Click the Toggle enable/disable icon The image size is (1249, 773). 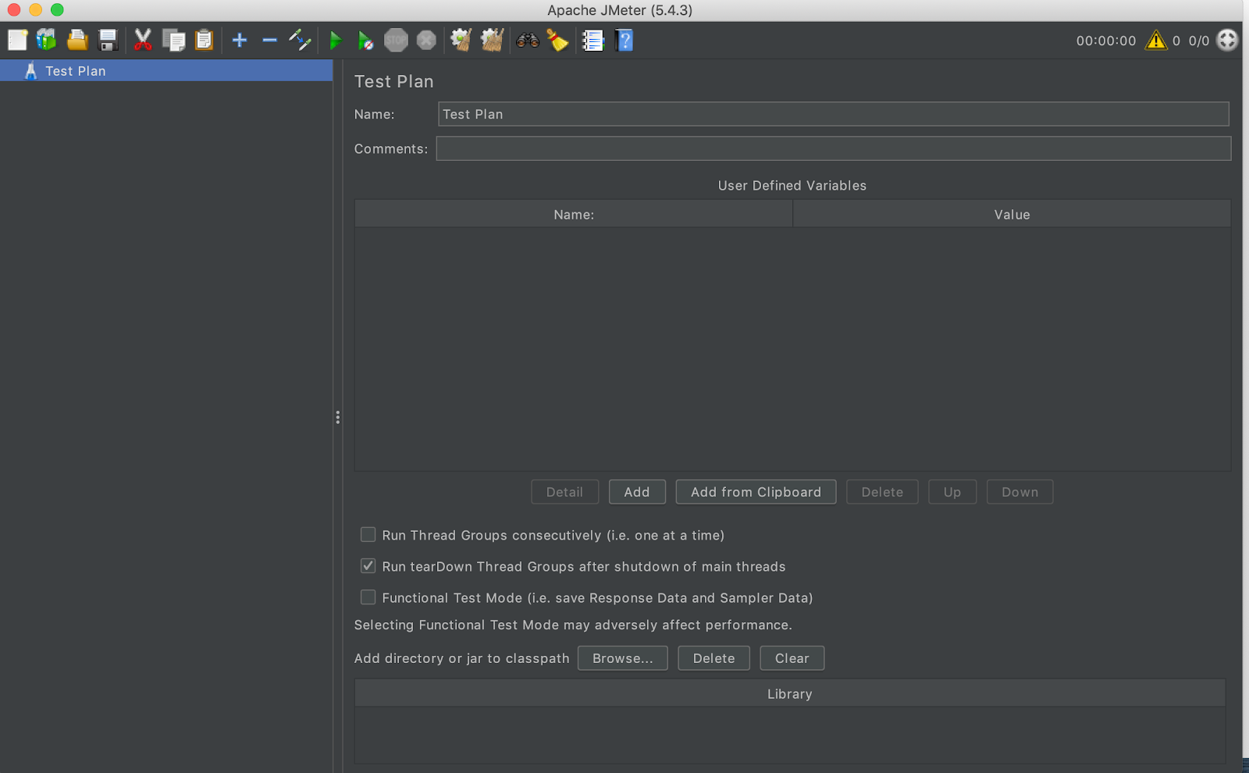[301, 40]
